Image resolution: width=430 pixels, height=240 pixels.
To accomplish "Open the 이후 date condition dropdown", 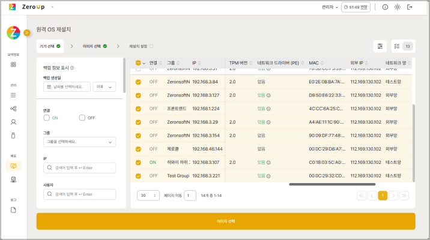I will [103, 87].
